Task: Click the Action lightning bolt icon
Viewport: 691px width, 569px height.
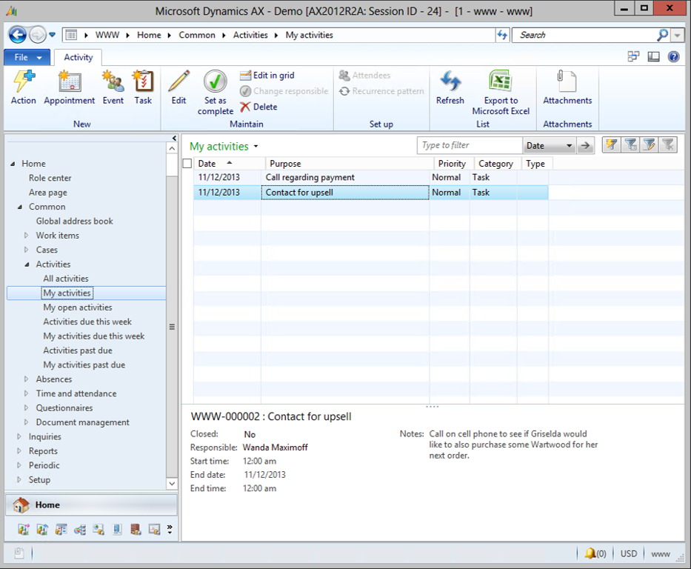Action: click(23, 81)
